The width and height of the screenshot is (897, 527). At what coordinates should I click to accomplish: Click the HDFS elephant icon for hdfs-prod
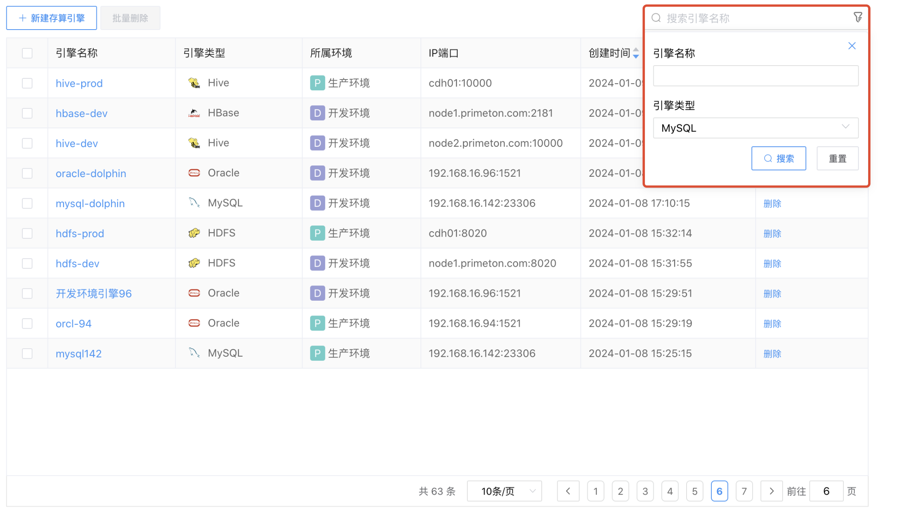194,233
